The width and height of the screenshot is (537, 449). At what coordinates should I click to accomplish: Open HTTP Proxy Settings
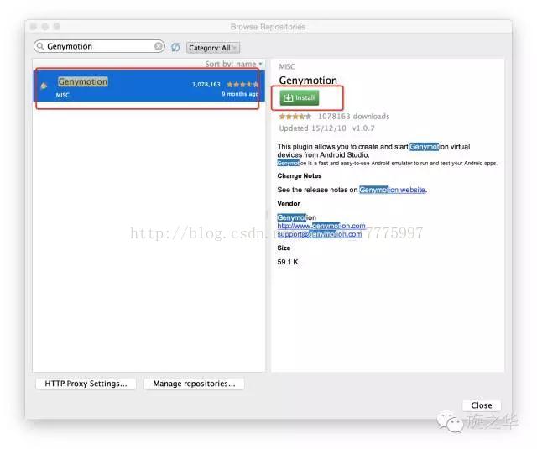tap(86, 384)
